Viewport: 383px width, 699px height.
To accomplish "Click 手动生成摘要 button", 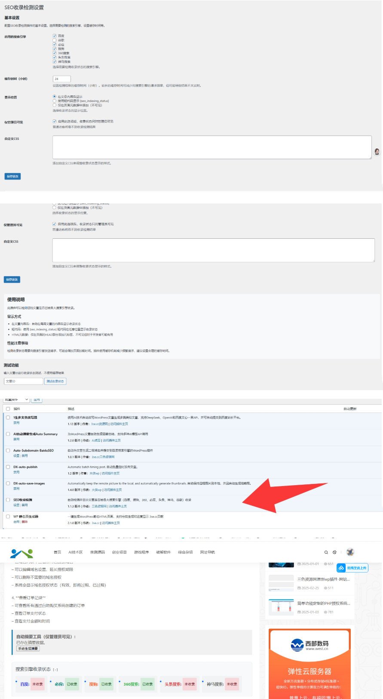I will click(28, 648).
